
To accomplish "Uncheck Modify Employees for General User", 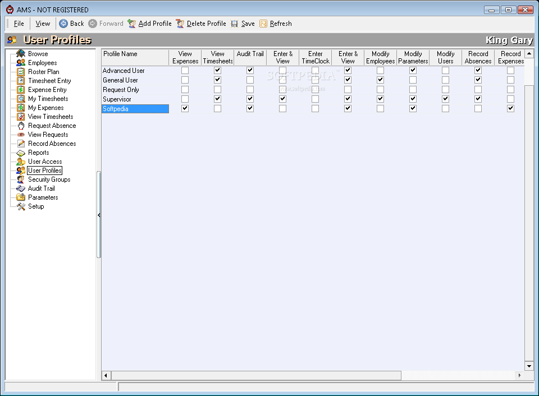I will coord(380,80).
